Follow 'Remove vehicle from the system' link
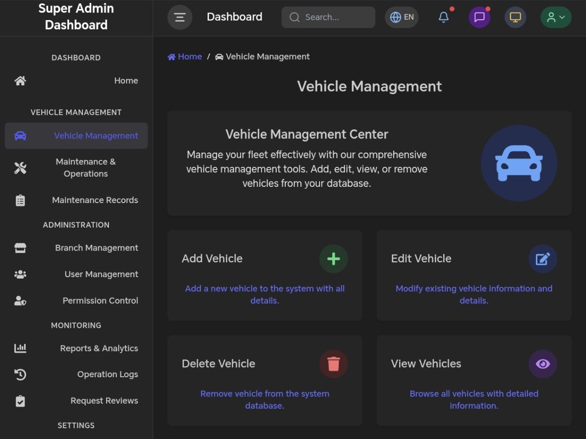The width and height of the screenshot is (586, 439). coord(265,399)
